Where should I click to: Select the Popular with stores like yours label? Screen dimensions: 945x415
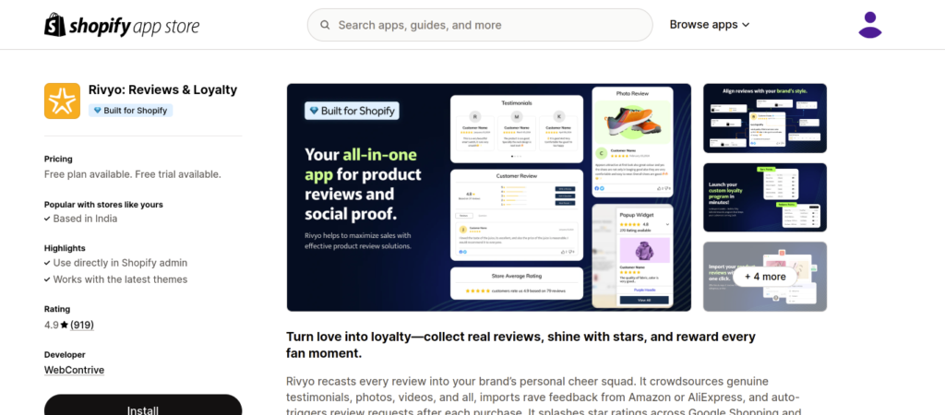pos(103,204)
